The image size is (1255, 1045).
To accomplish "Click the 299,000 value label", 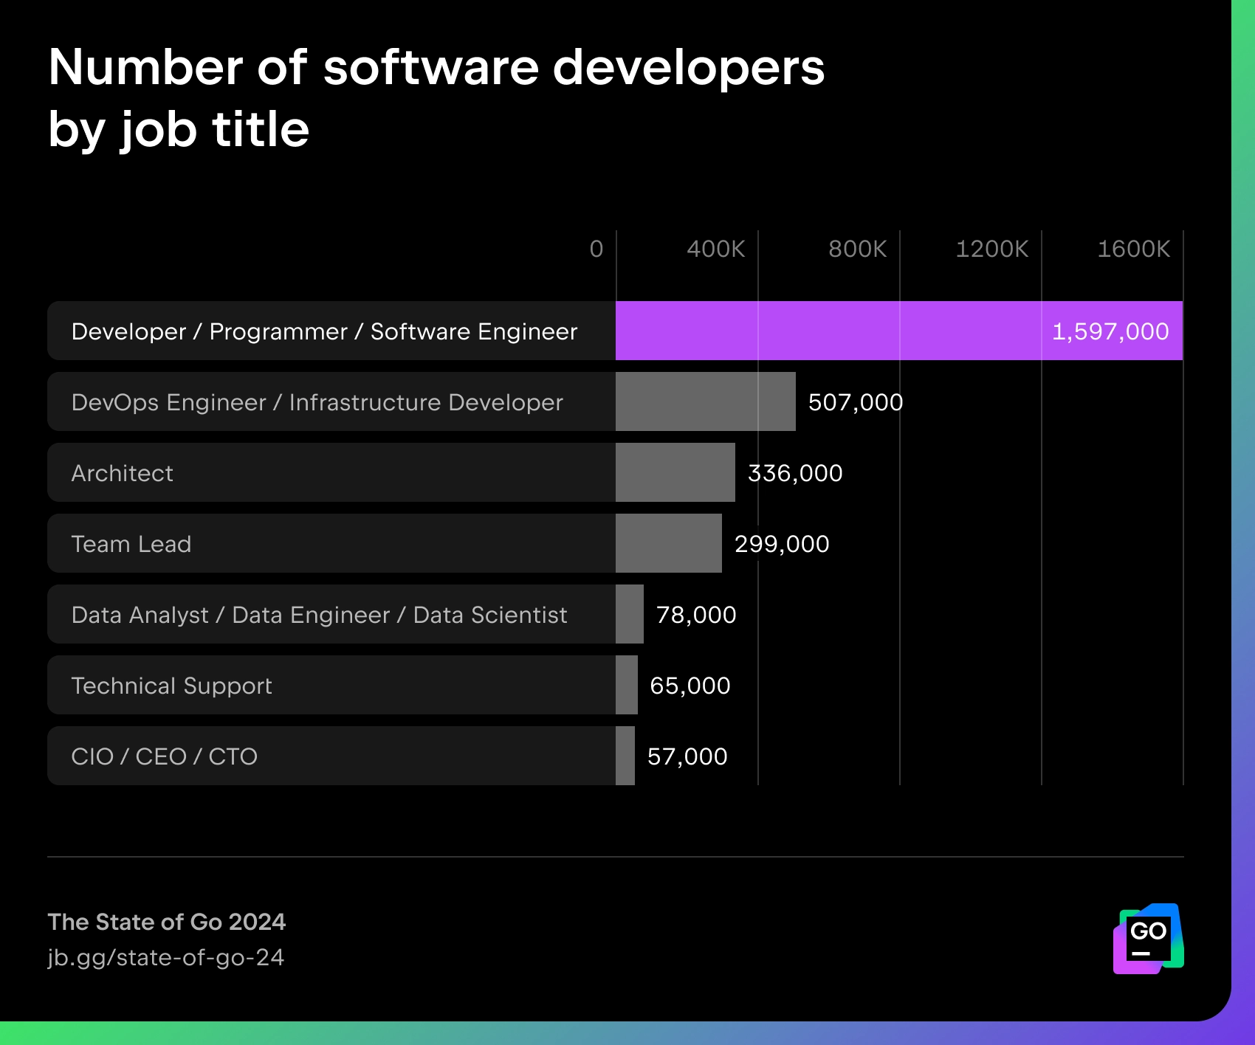I will [x=782, y=545].
